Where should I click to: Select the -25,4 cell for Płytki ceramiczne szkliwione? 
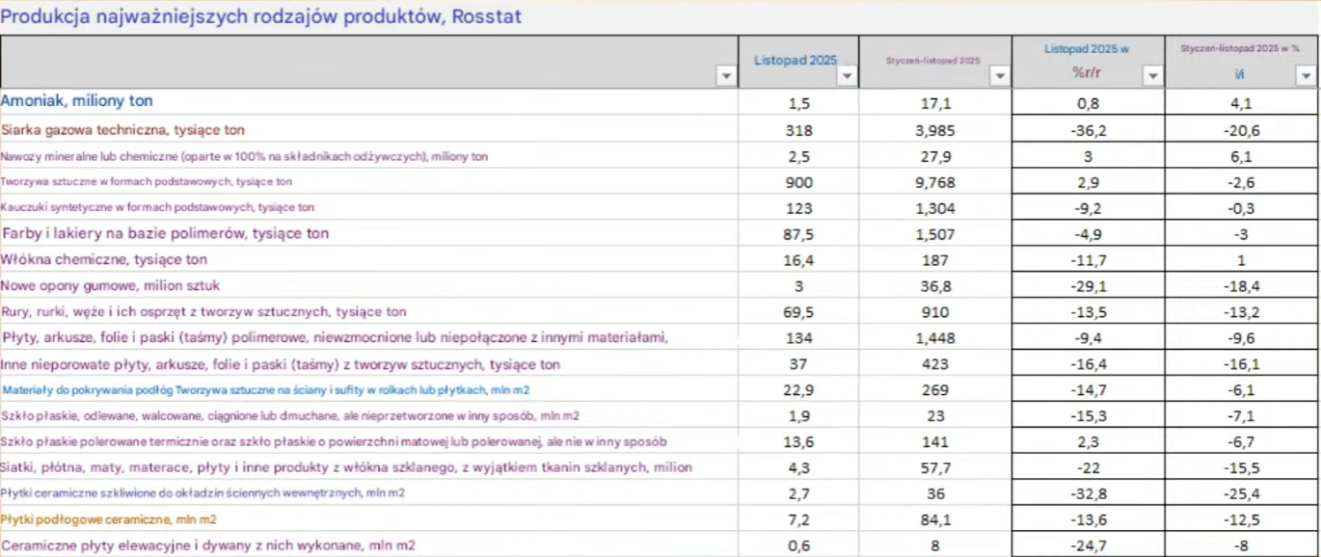pos(1241,493)
